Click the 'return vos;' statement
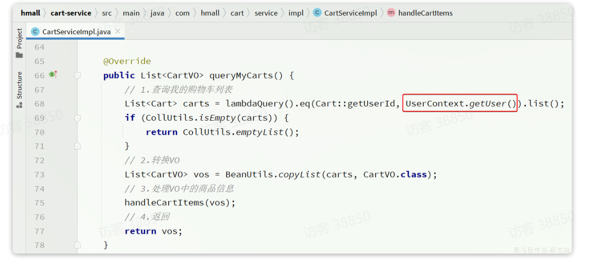The image size is (598, 267). (x=154, y=231)
